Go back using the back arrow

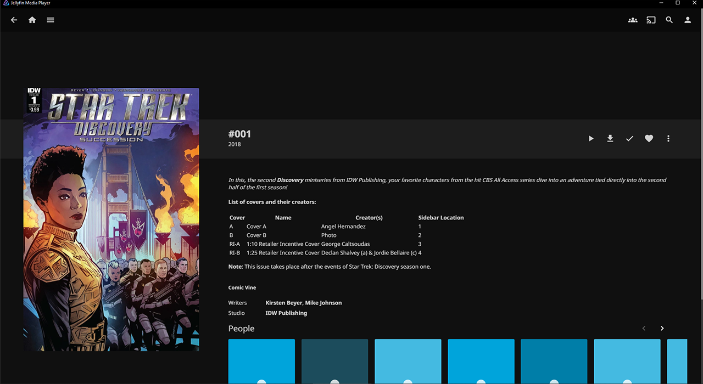[14, 20]
